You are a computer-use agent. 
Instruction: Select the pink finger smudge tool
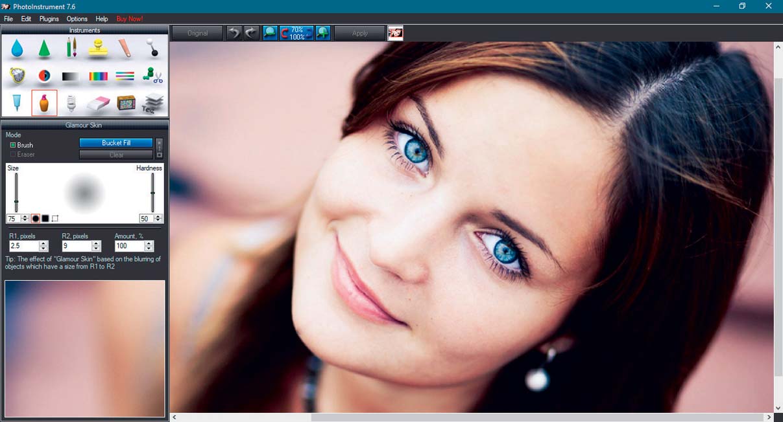point(125,49)
